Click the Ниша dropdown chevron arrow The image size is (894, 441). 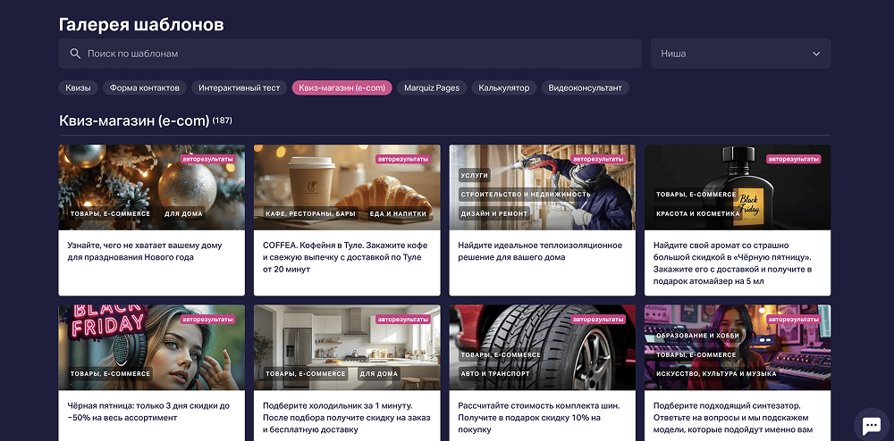tap(815, 54)
